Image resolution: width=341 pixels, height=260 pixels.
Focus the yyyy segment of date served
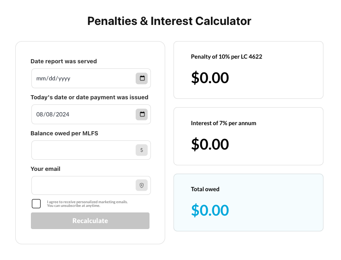point(64,79)
